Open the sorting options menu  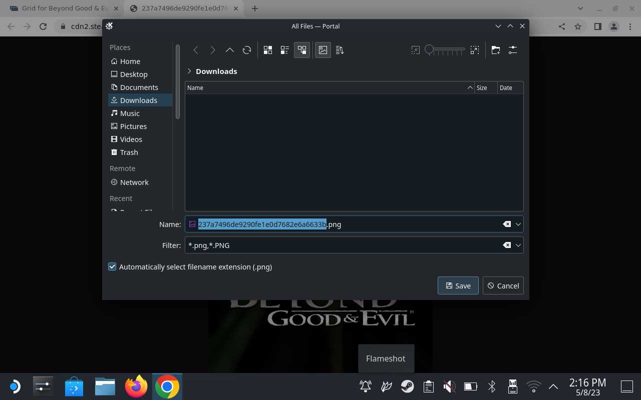340,50
